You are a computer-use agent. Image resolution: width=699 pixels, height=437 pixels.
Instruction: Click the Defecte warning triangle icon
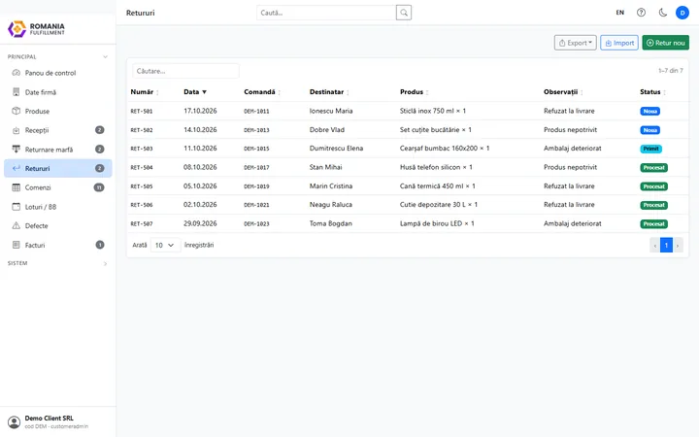click(17, 225)
